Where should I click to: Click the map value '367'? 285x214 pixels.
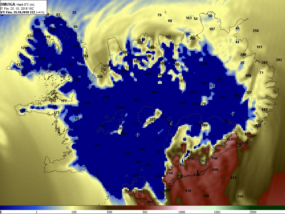[x=168, y=37]
